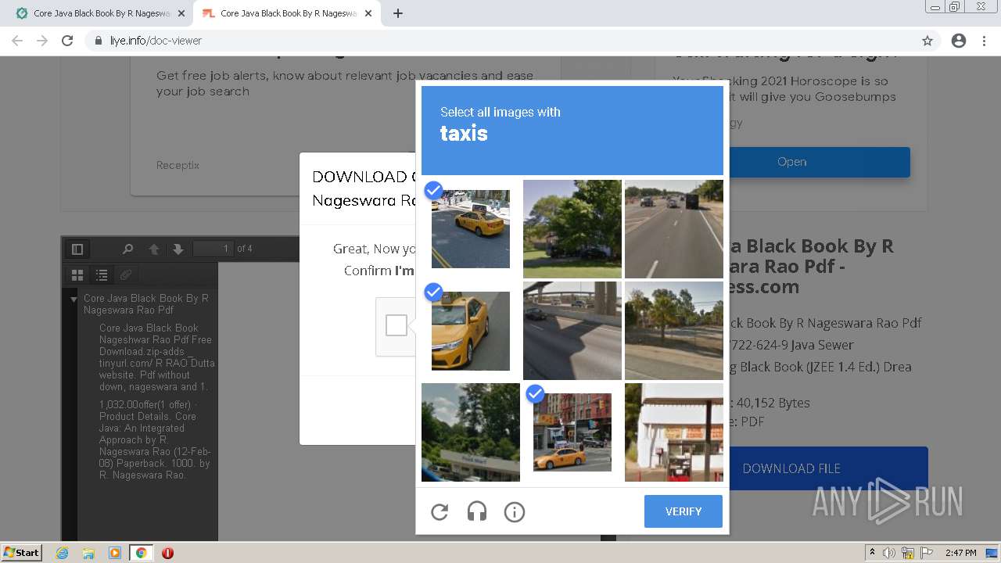Reload the current page
Screen dimensions: 1001x563
(x=67, y=41)
